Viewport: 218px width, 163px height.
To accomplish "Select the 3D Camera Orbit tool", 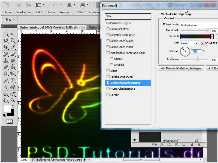I will point(13,94).
